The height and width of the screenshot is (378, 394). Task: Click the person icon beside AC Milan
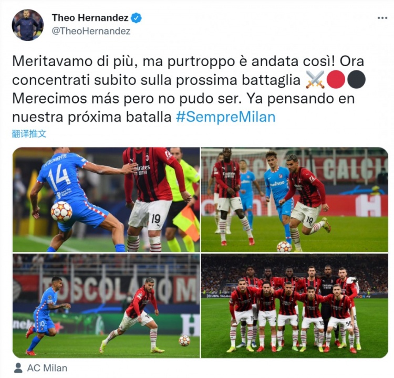pyautogui.click(x=18, y=368)
